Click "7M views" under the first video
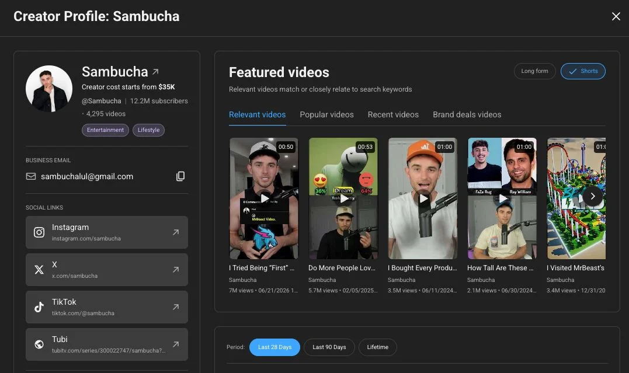629x373 pixels. pyautogui.click(x=241, y=290)
